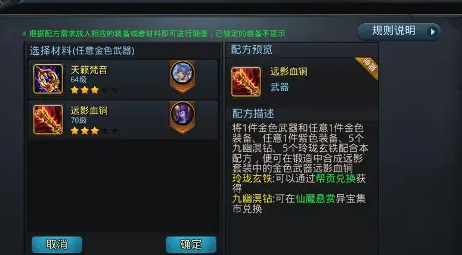Click the 选择材料 panel title

82,51
